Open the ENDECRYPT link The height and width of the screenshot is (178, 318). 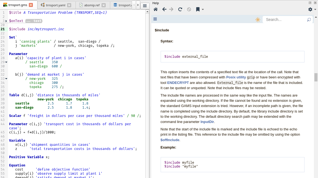click(x=178, y=83)
